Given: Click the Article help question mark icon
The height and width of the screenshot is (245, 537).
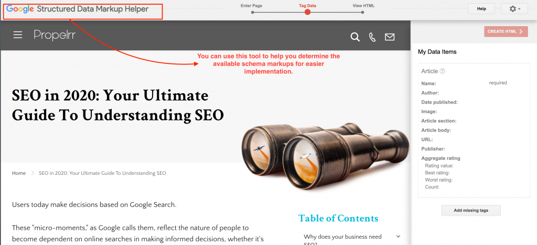Looking at the screenshot, I should click(442, 71).
